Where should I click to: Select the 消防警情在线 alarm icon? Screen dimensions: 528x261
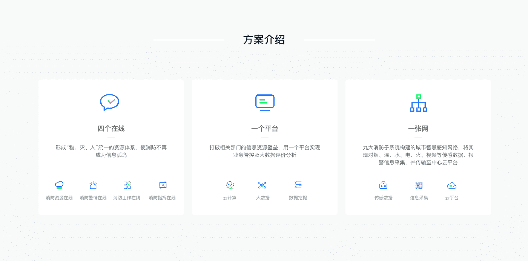click(x=93, y=185)
